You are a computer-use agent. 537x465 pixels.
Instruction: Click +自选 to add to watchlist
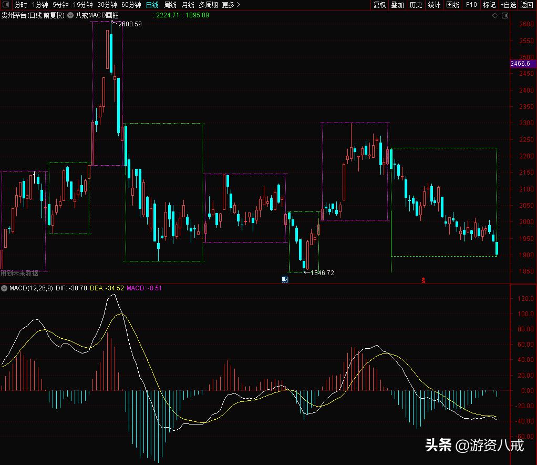click(x=508, y=5)
